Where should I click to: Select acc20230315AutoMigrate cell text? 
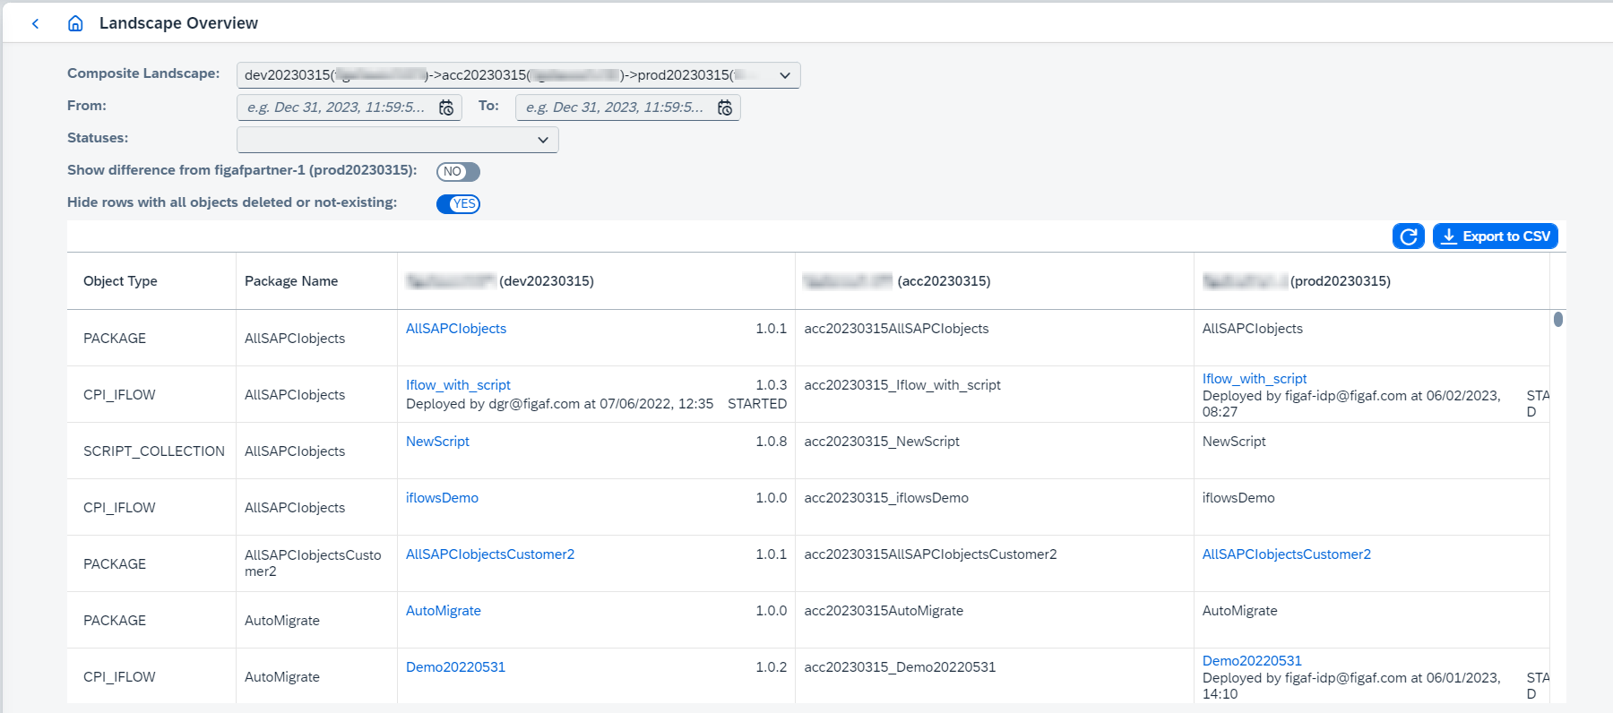(x=884, y=611)
